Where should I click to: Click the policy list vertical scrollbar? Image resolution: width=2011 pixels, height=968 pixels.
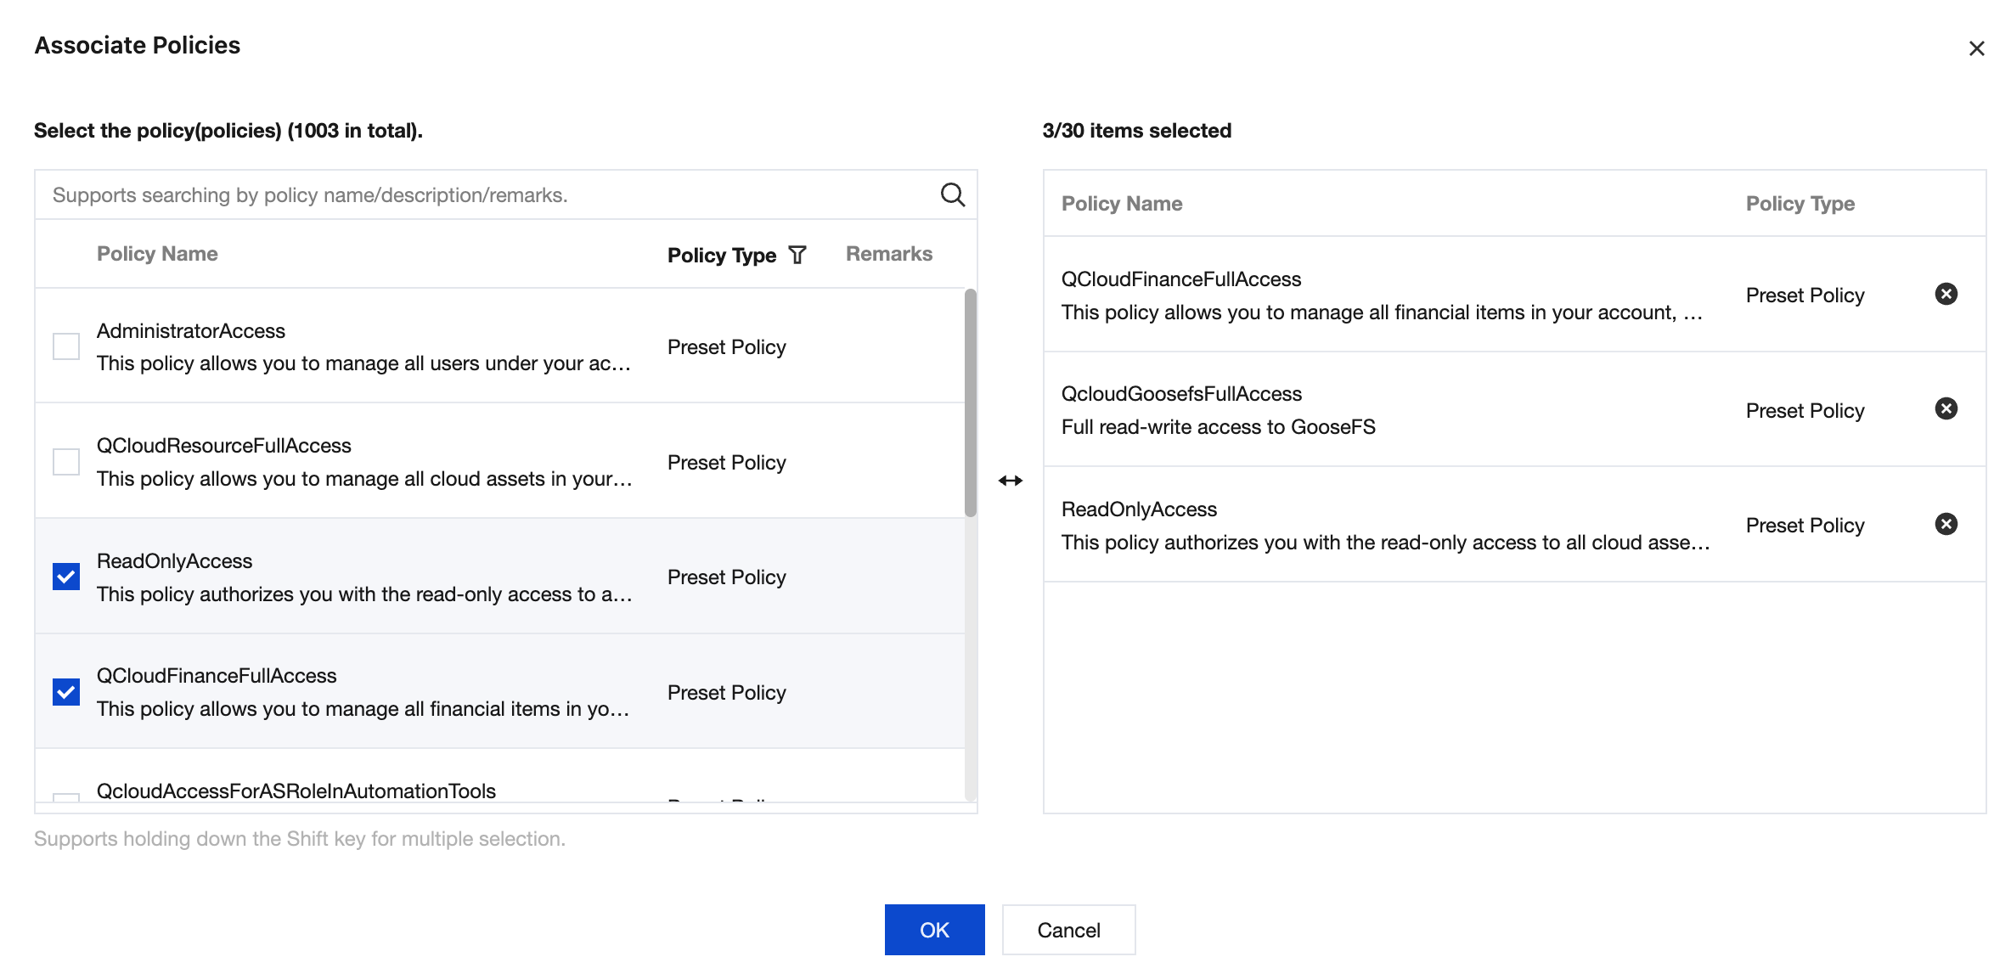point(970,403)
